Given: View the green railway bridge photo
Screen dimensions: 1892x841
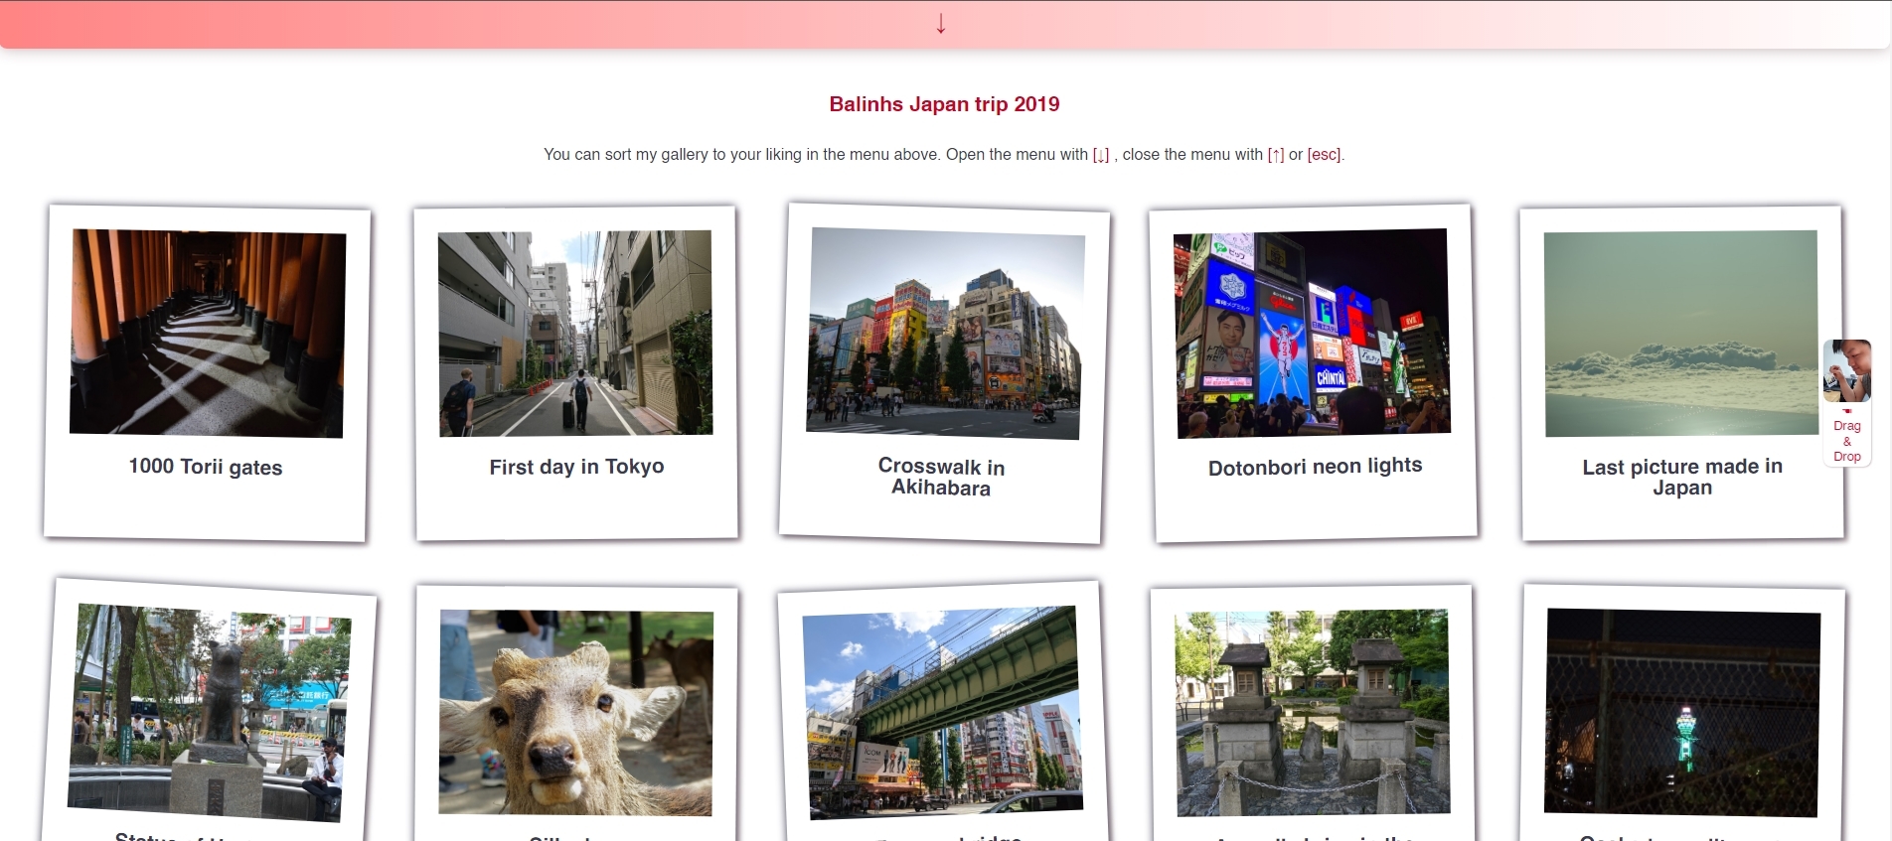Looking at the screenshot, I should [x=942, y=712].
